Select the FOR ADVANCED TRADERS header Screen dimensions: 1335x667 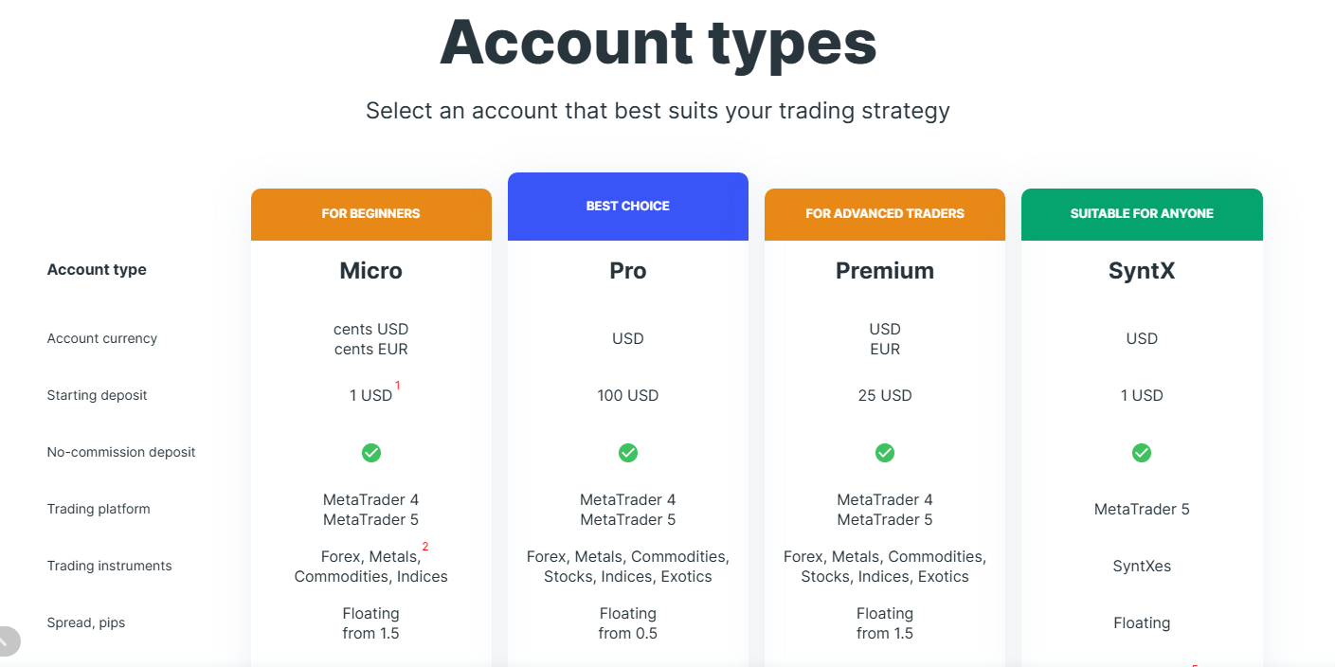tap(885, 214)
